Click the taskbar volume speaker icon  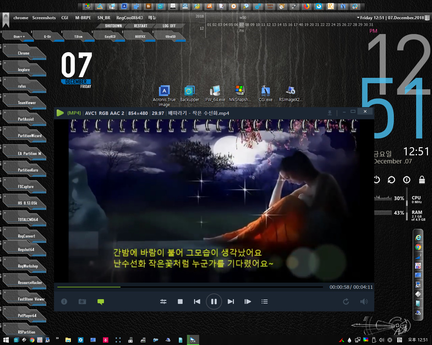[x=382, y=340]
